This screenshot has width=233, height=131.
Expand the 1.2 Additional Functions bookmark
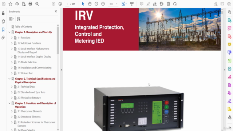coord(12,43)
